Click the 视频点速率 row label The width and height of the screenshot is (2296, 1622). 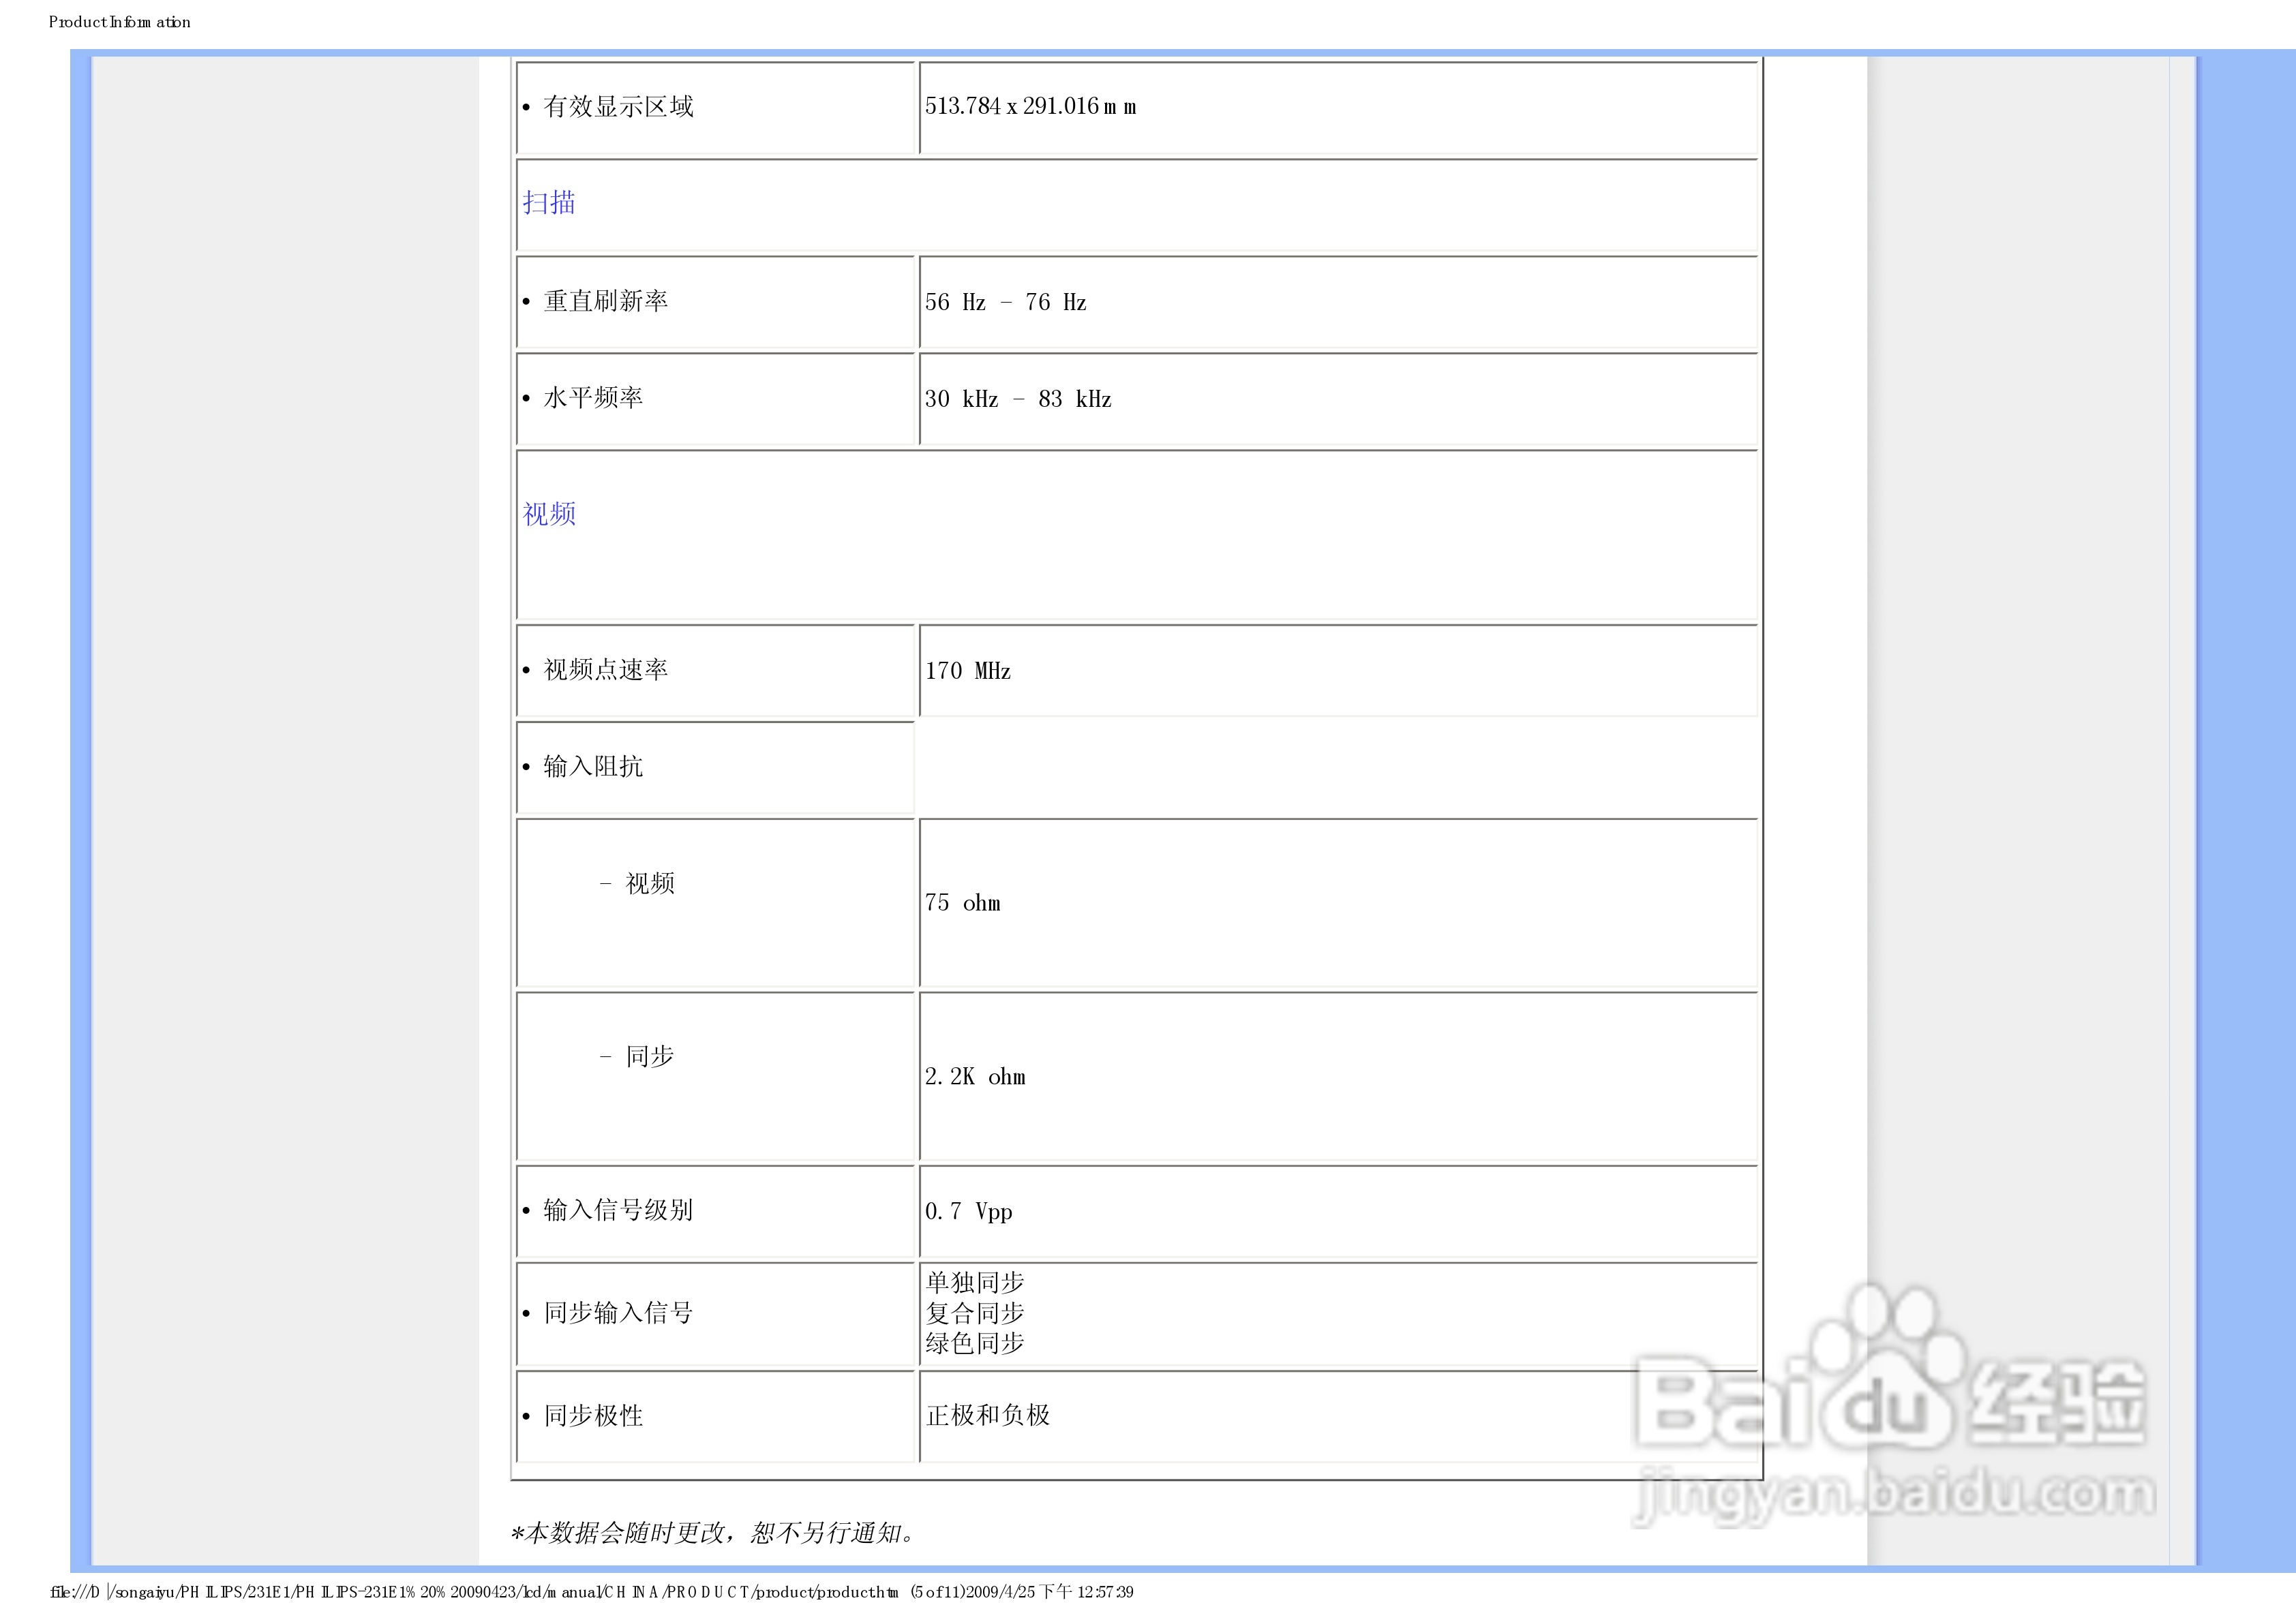coord(605,670)
